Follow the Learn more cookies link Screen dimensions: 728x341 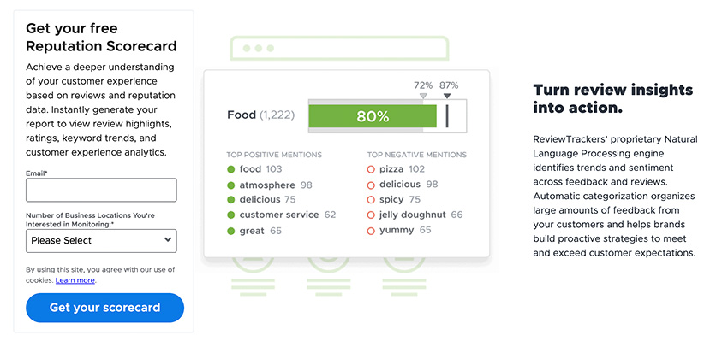click(75, 280)
